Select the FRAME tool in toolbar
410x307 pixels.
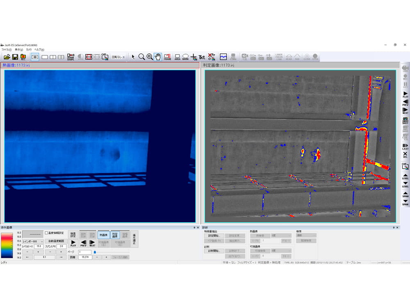coord(167,57)
